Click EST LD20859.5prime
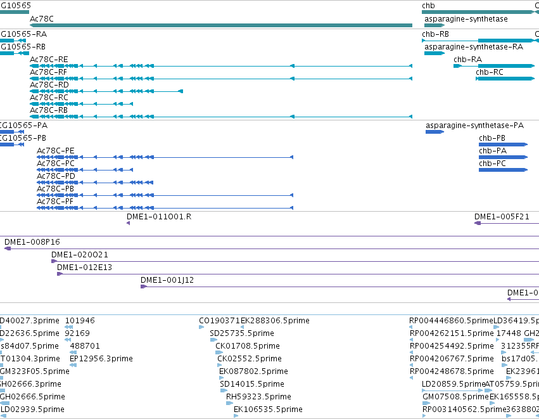The image size is (539, 419). pos(452,390)
